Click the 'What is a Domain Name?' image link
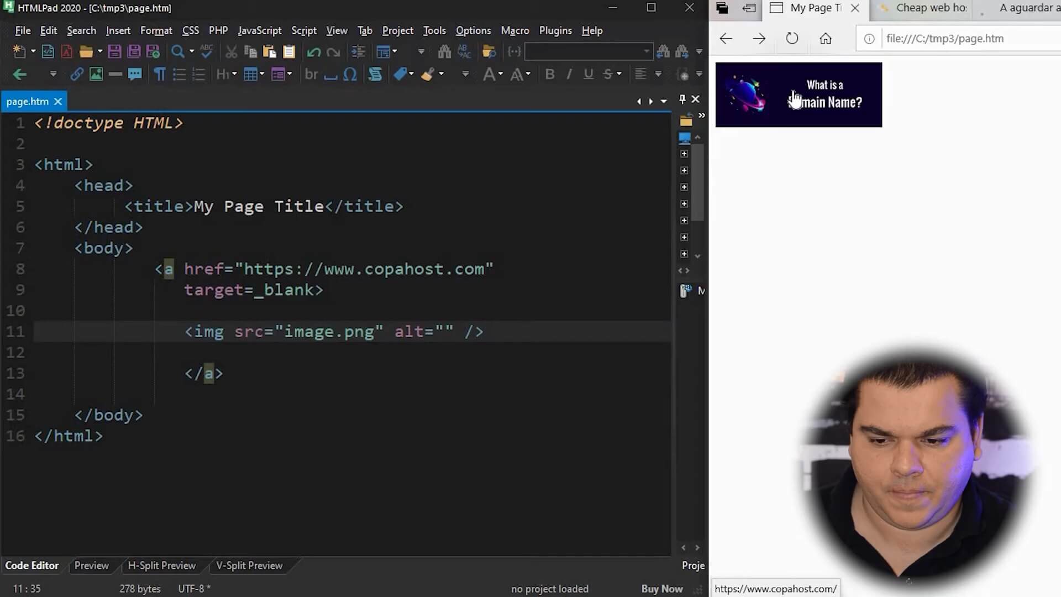The width and height of the screenshot is (1061, 597). click(x=799, y=95)
